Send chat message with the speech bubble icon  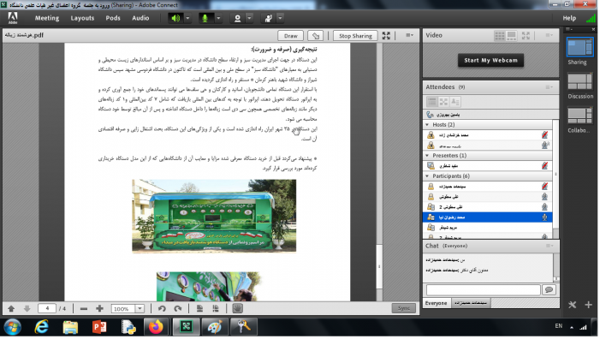click(549, 289)
